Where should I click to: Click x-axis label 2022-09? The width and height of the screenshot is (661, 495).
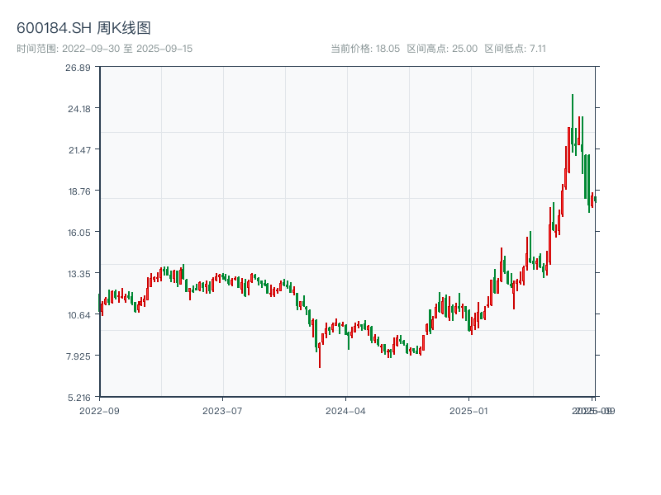pyautogui.click(x=99, y=411)
